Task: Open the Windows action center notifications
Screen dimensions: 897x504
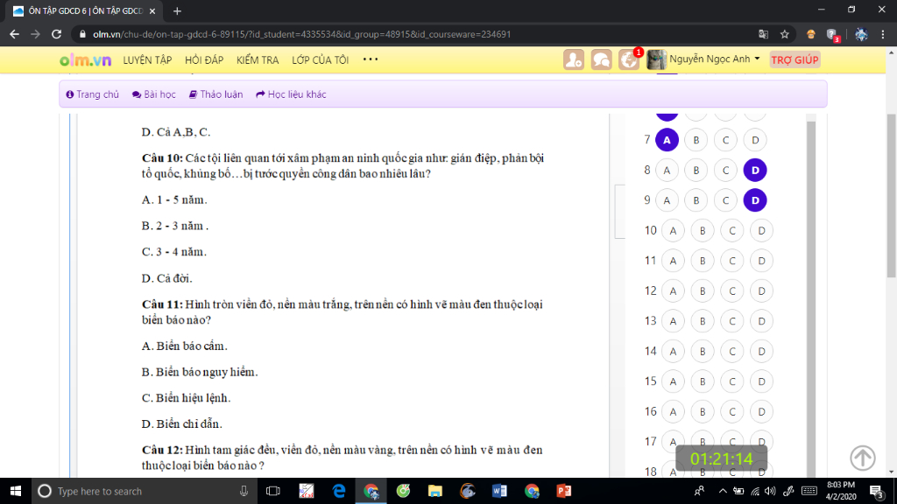Action: [877, 491]
